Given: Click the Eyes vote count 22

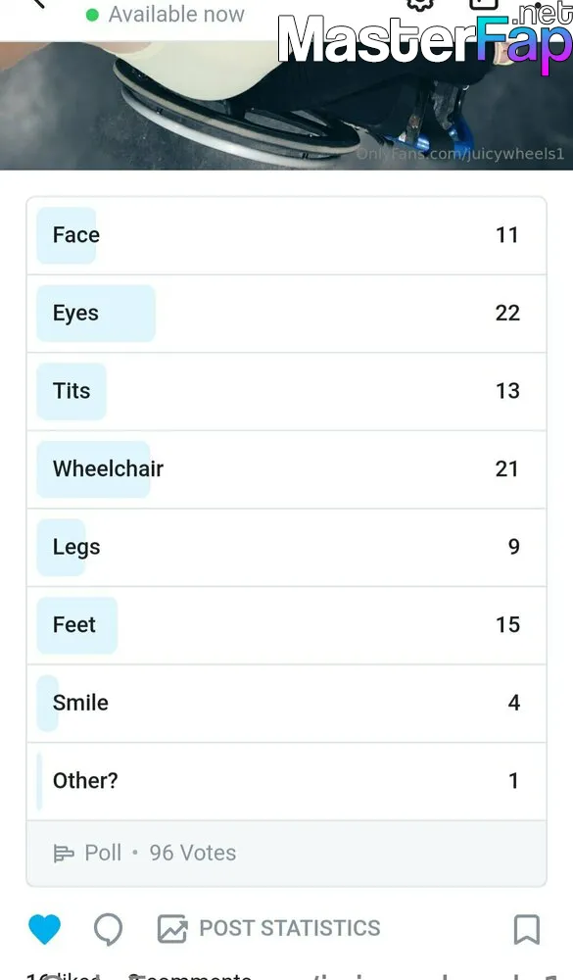Looking at the screenshot, I should coord(507,314).
